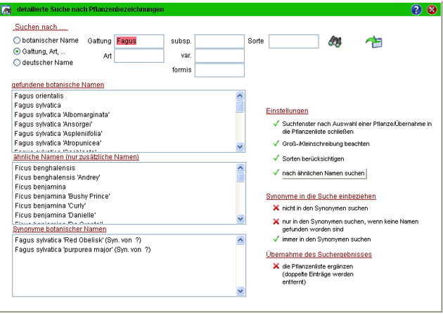Select plain Fagus sylvatica entry
Screen dimensions: 443x314
point(37,106)
